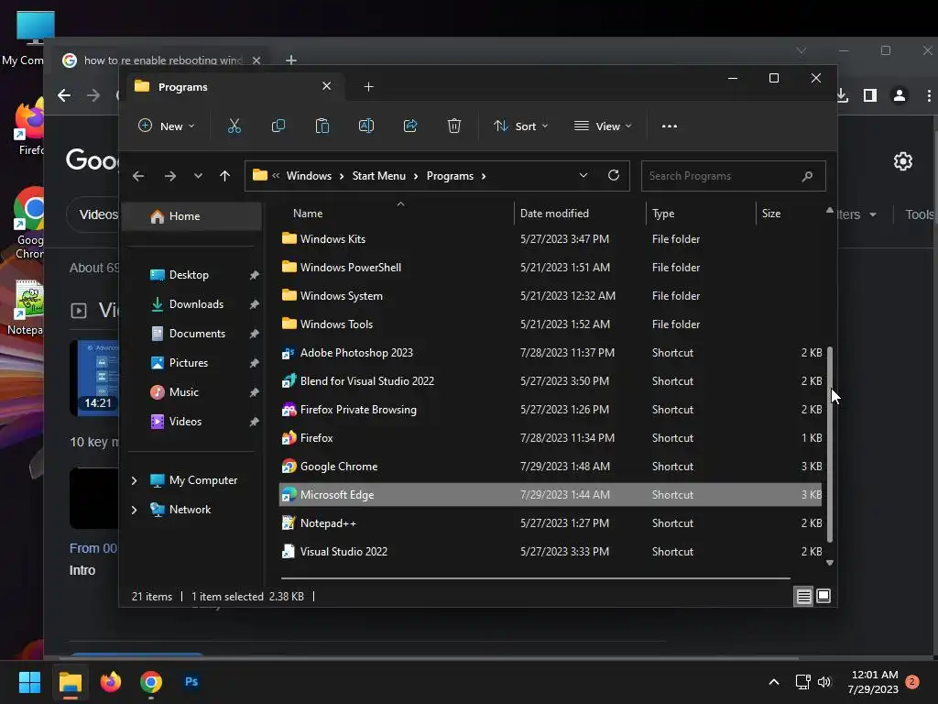
Task: Click the Rename icon in toolbar
Action: click(366, 126)
